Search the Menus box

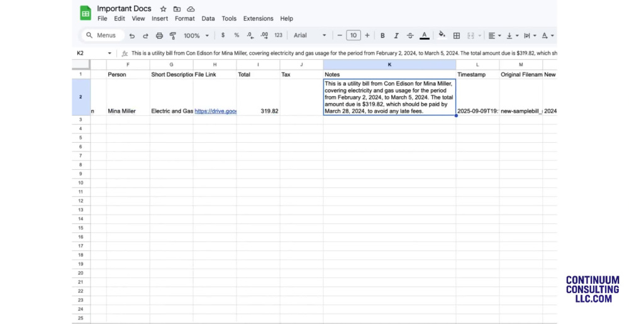pyautogui.click(x=103, y=35)
